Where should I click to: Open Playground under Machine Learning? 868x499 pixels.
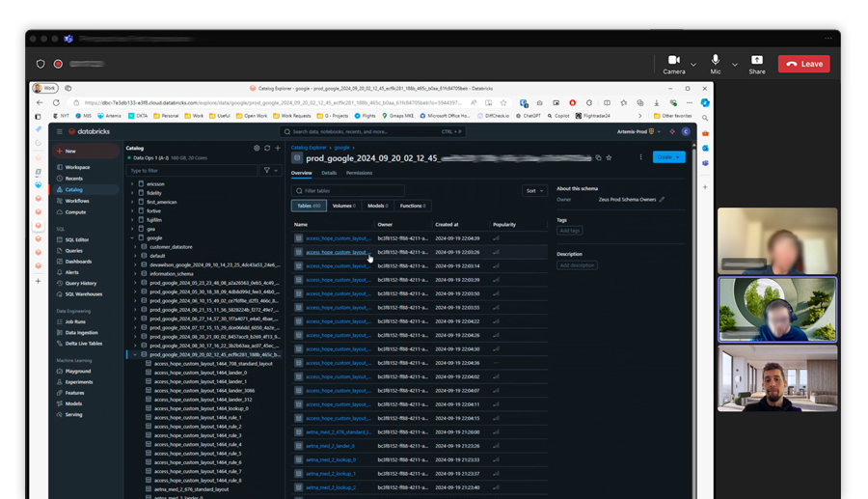[x=77, y=371]
